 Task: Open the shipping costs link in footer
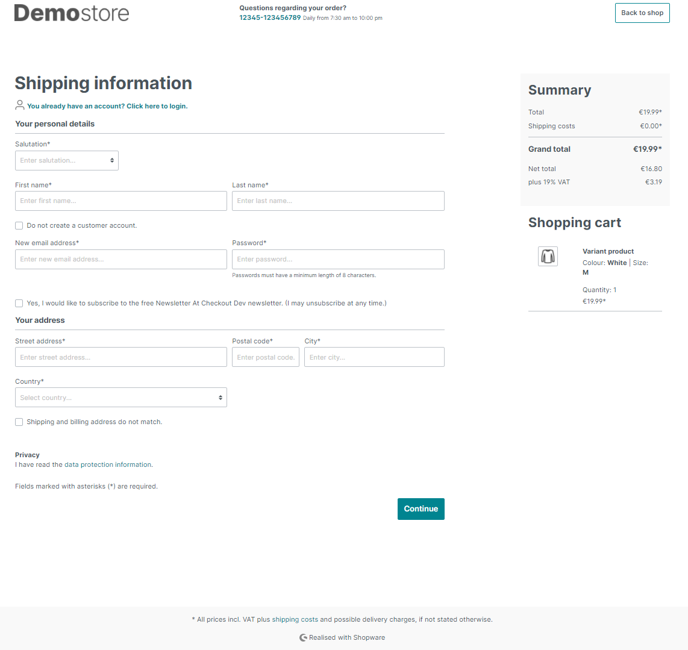pyautogui.click(x=295, y=619)
